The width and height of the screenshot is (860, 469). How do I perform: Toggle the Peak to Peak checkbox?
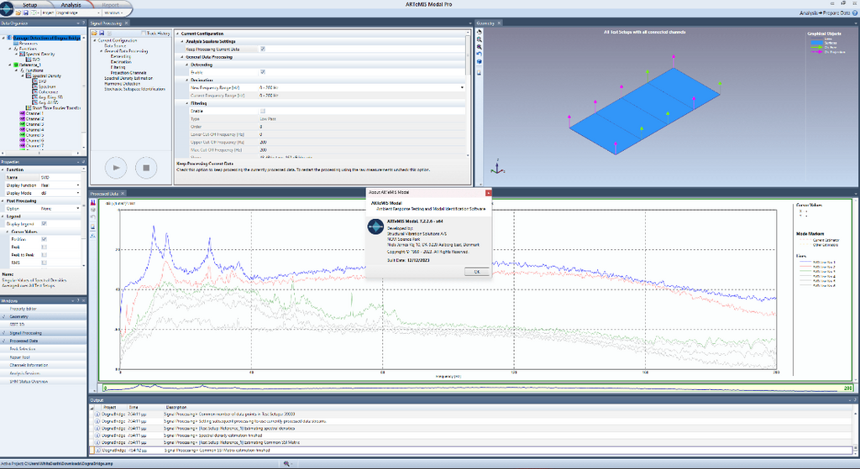(45, 255)
